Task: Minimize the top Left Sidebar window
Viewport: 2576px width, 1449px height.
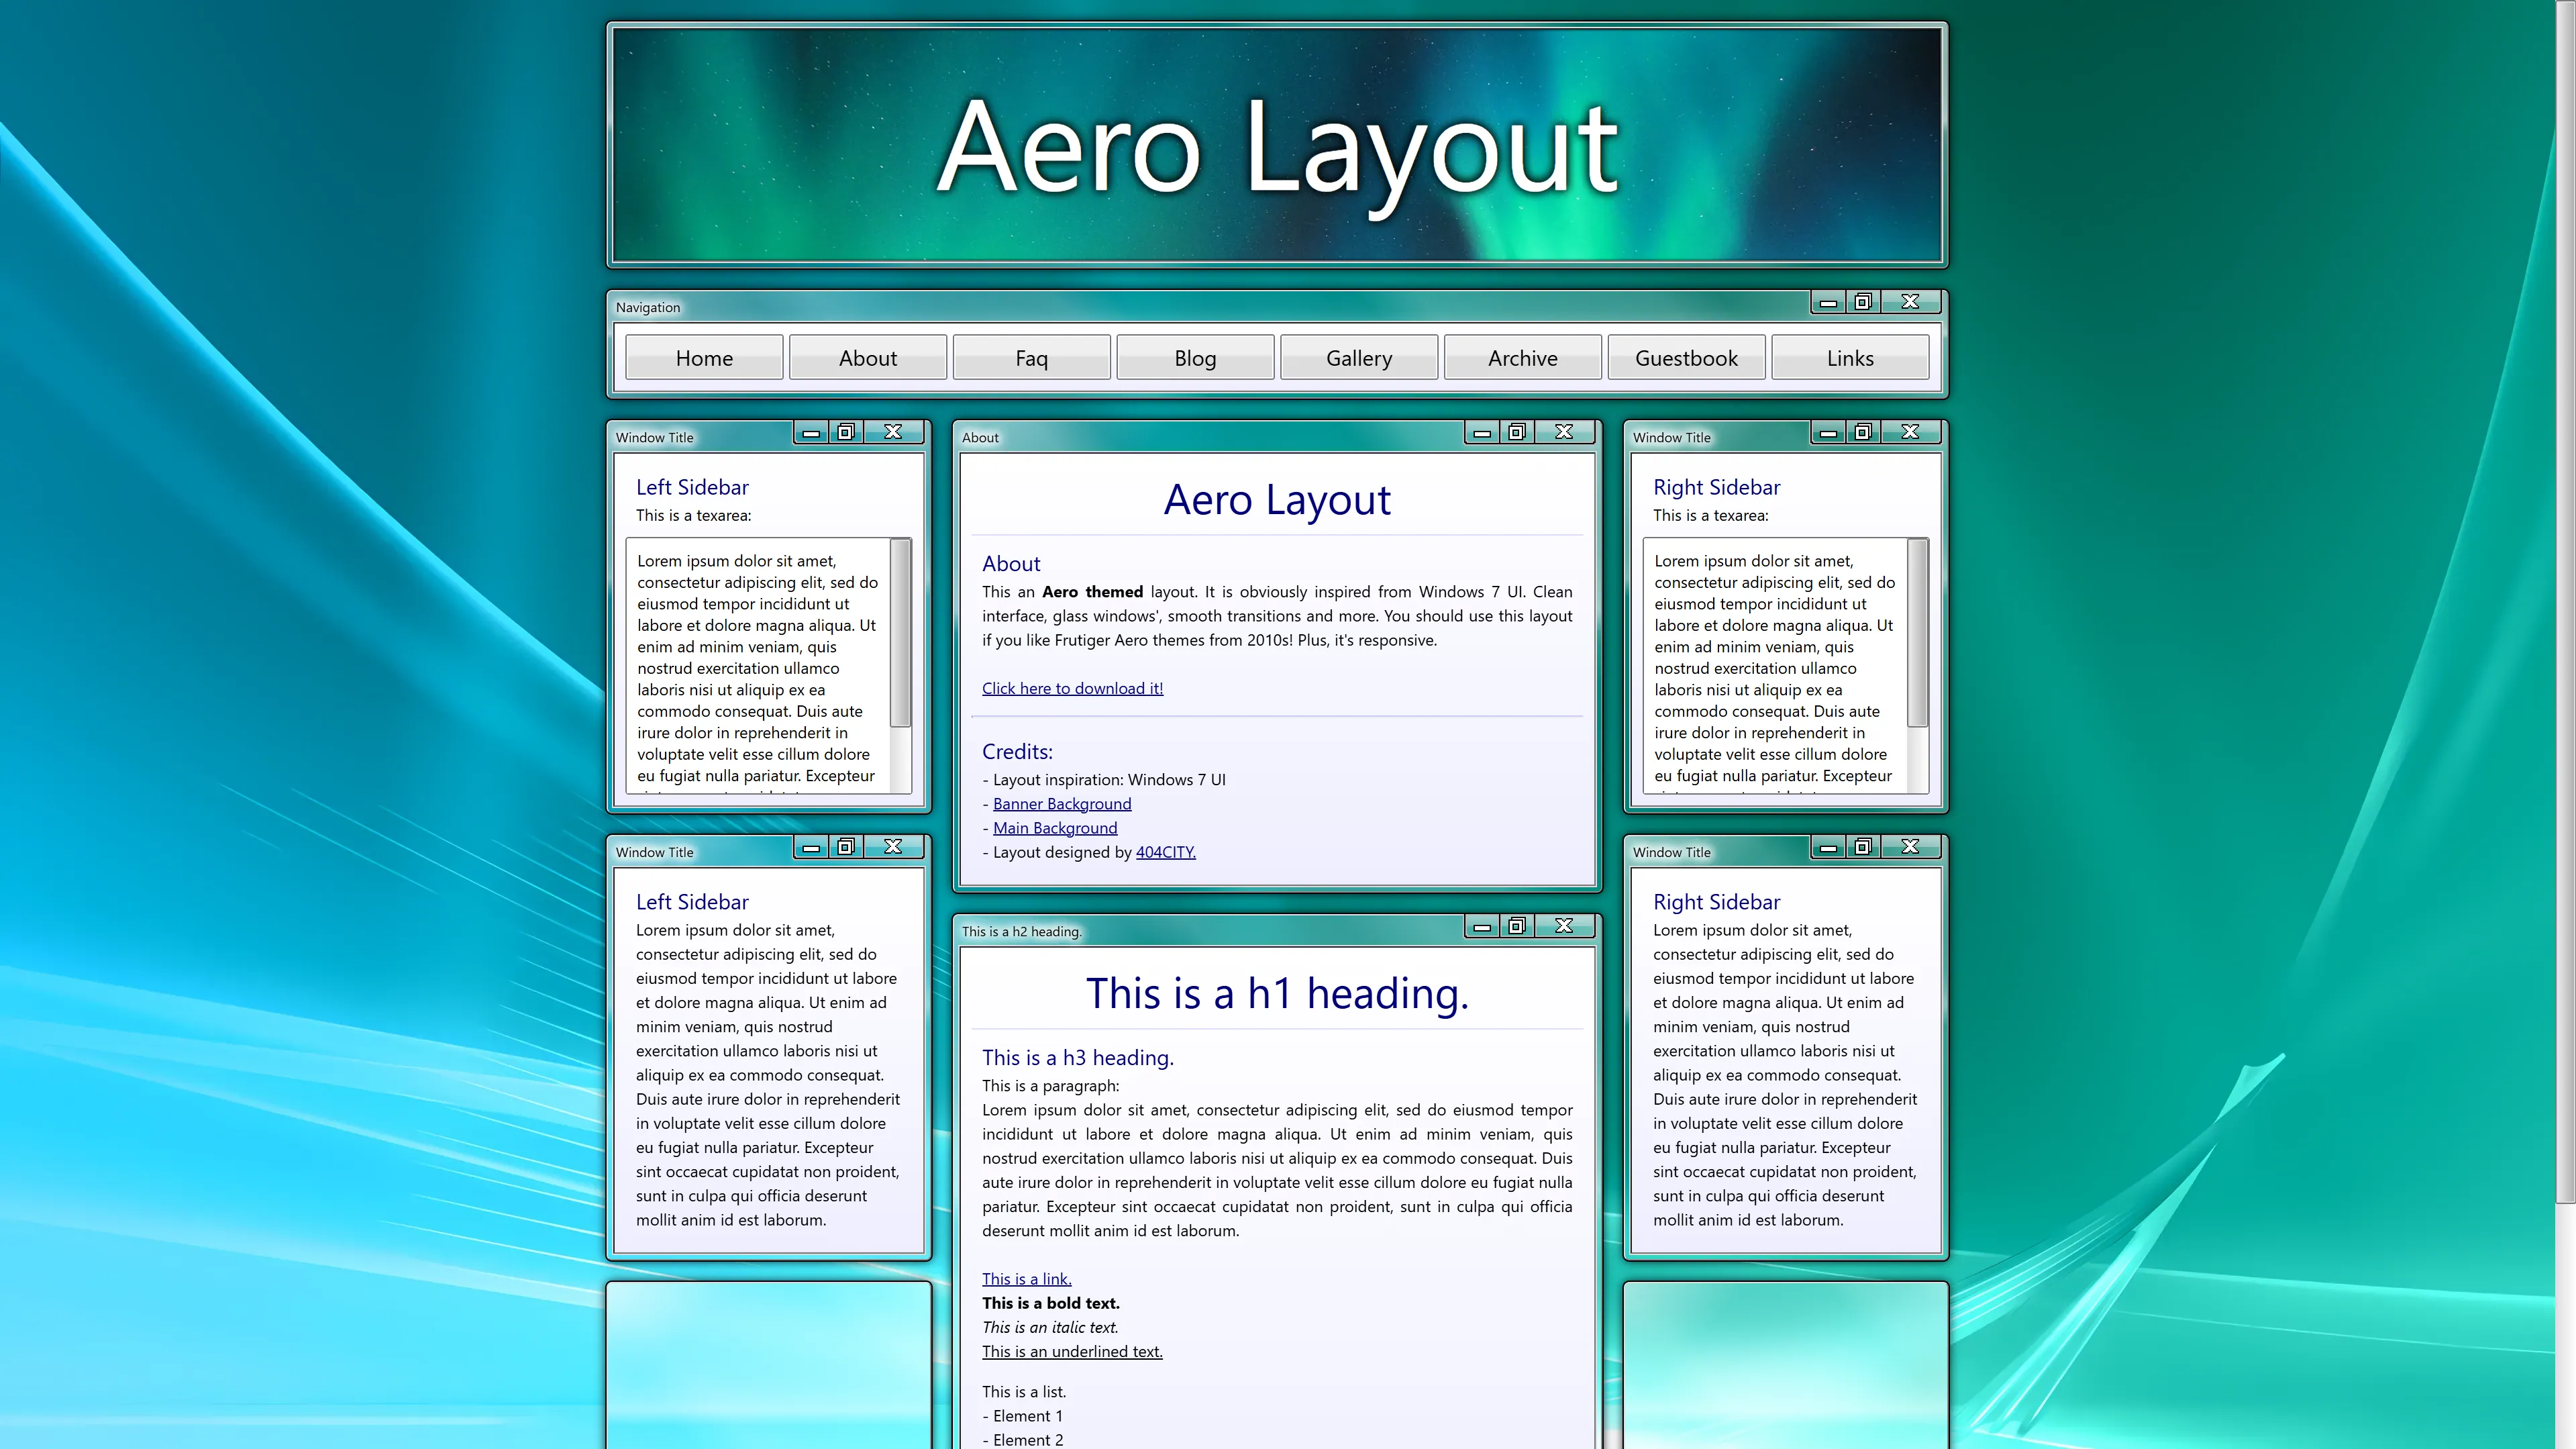Action: pyautogui.click(x=810, y=432)
